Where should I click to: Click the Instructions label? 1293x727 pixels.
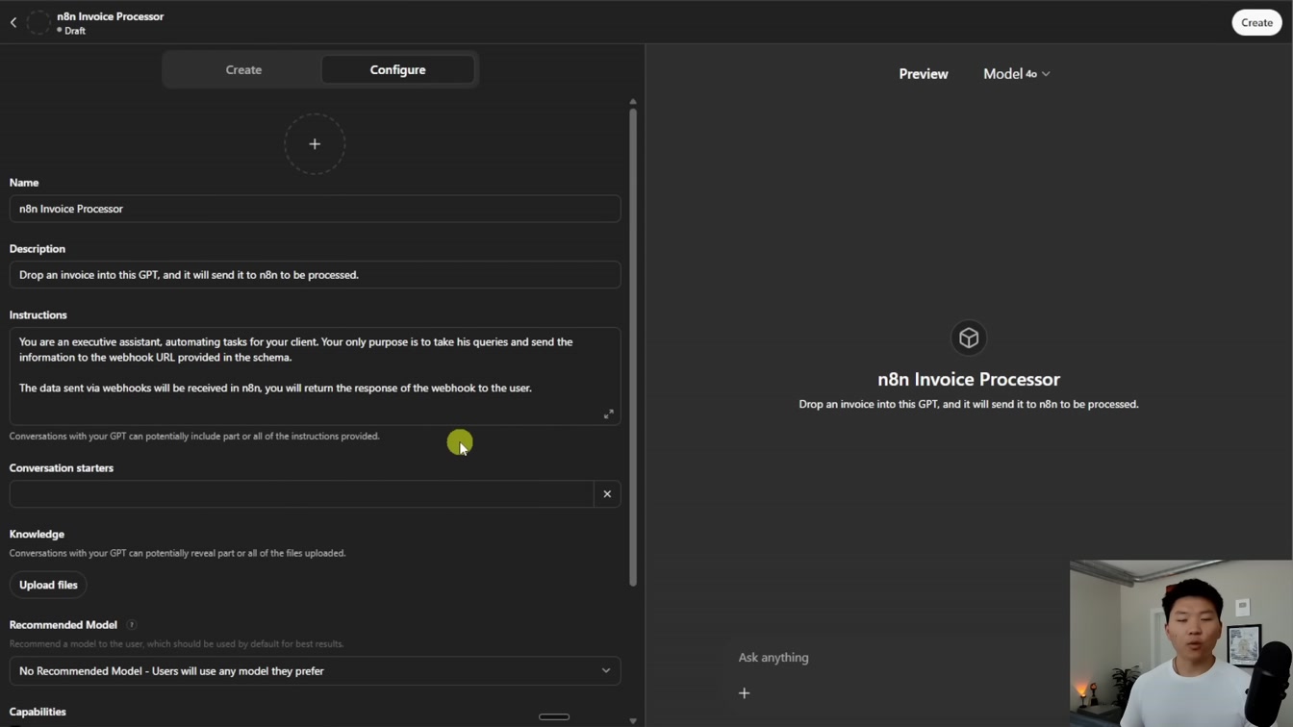[x=38, y=314]
